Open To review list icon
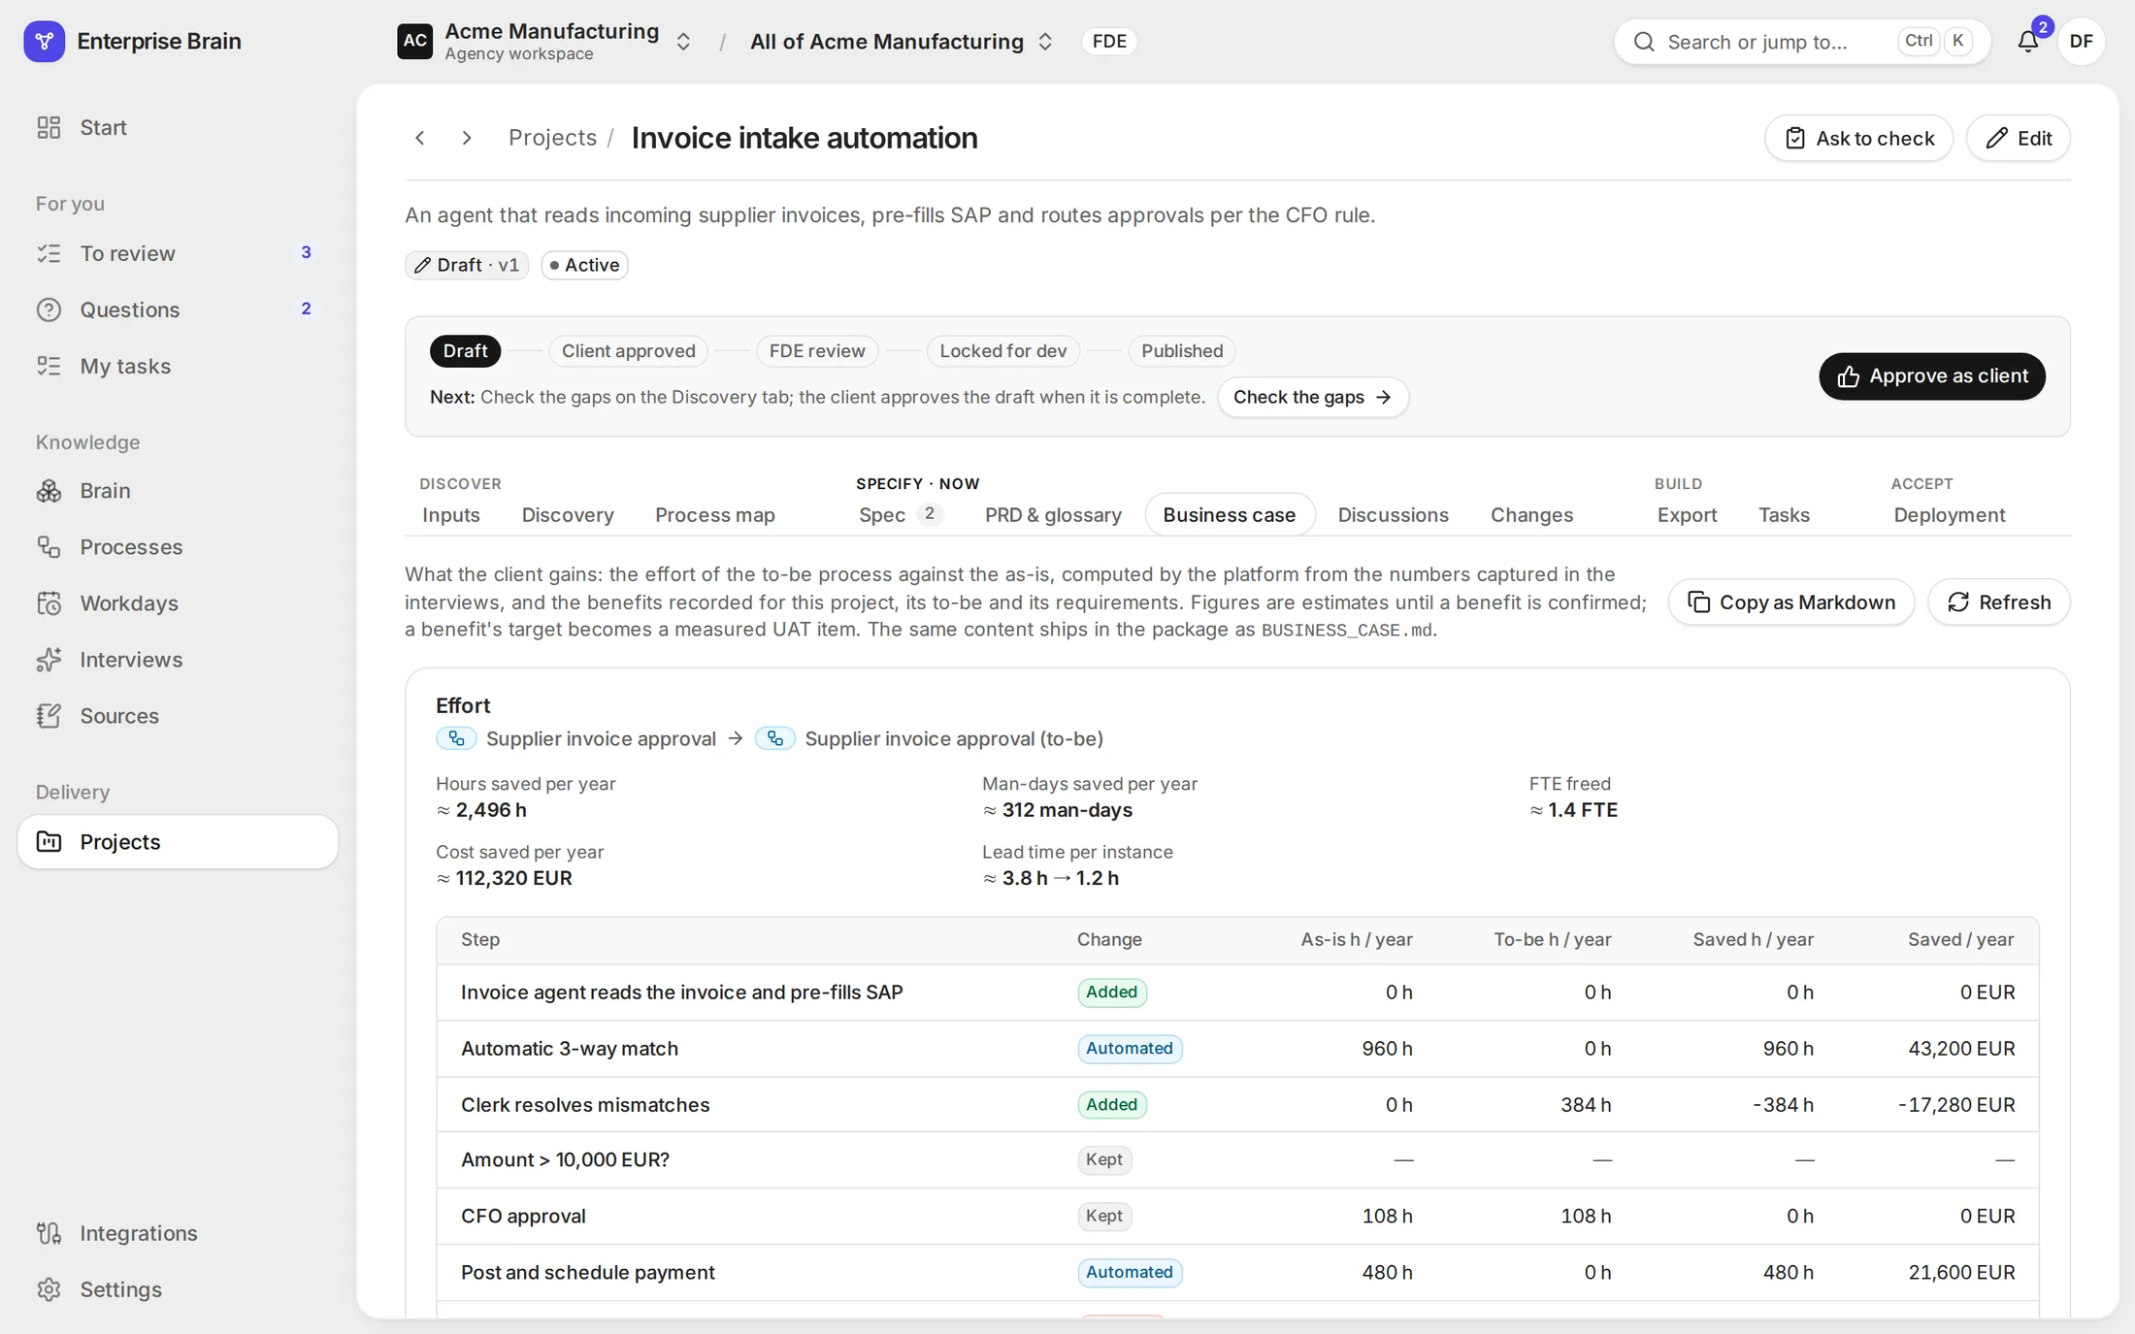Viewport: 2135px width, 1334px height. pos(49,253)
